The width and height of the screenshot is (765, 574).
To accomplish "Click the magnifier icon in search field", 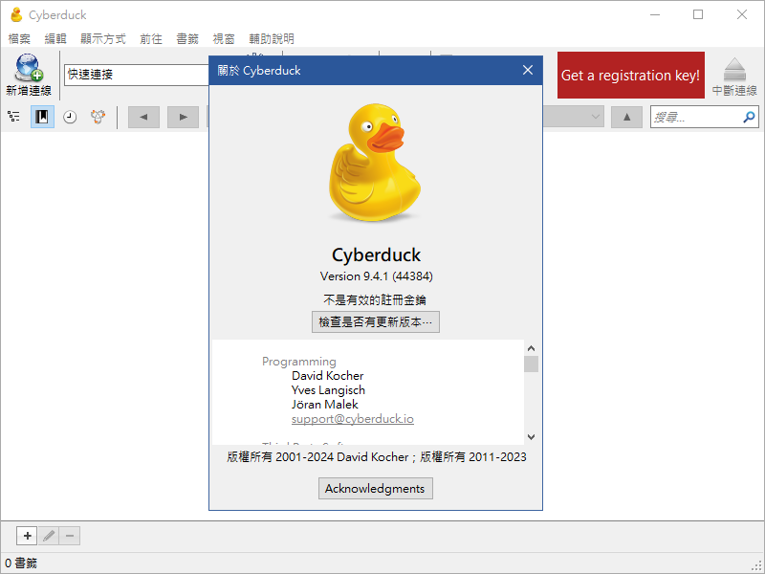I will coord(749,117).
